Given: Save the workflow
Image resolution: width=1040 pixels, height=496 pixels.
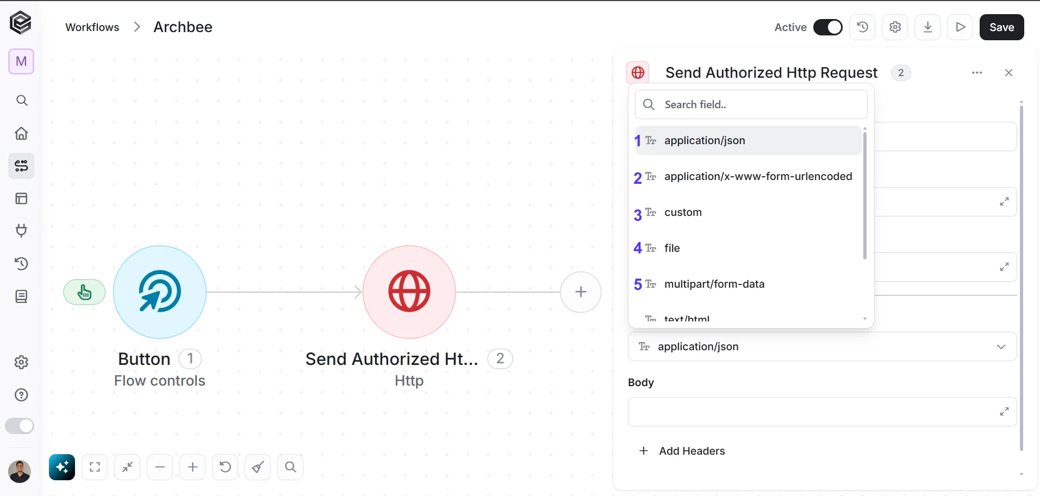Looking at the screenshot, I should click(1001, 27).
